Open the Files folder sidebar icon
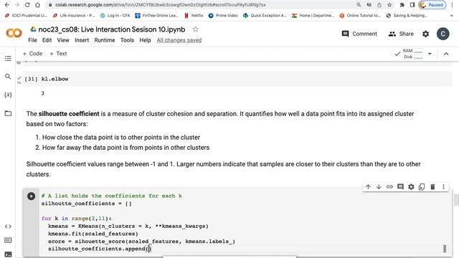 (x=8, y=113)
